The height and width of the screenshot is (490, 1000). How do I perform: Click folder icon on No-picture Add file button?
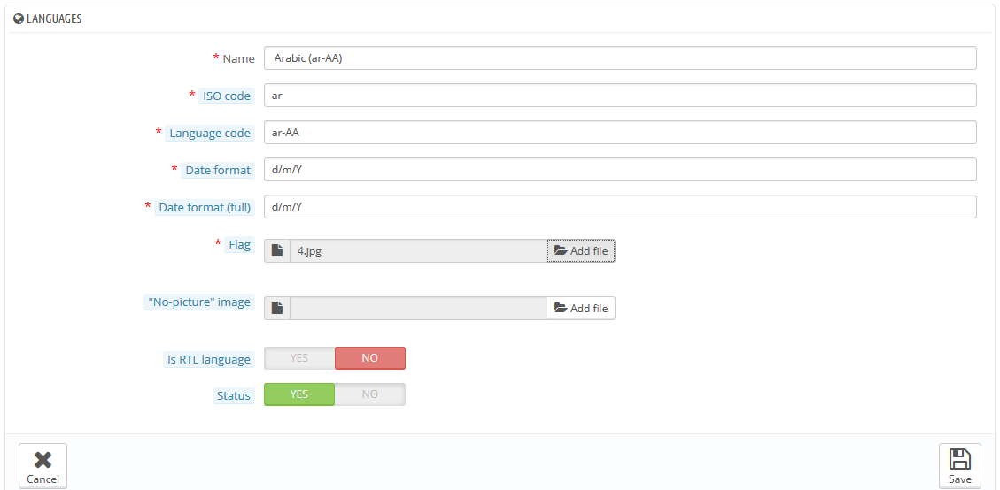561,308
